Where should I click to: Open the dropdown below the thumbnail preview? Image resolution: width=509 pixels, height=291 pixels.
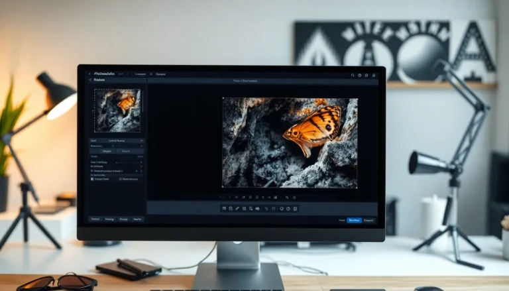pyautogui.click(x=117, y=141)
